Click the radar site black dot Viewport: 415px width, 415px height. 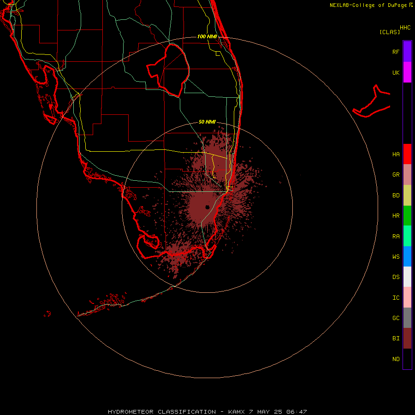(x=207, y=207)
